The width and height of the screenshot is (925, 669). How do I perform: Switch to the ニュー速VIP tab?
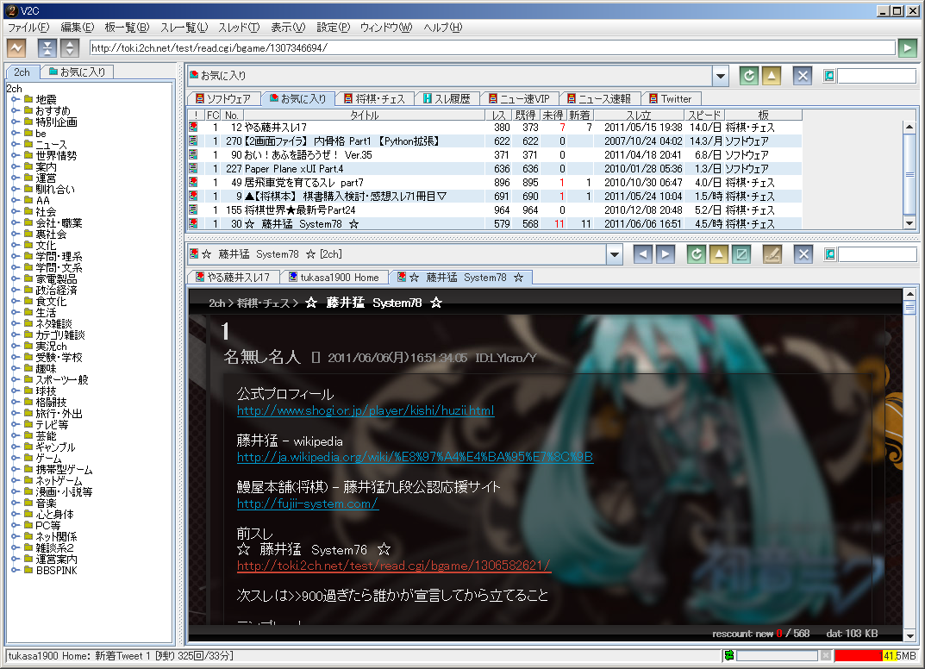click(520, 98)
